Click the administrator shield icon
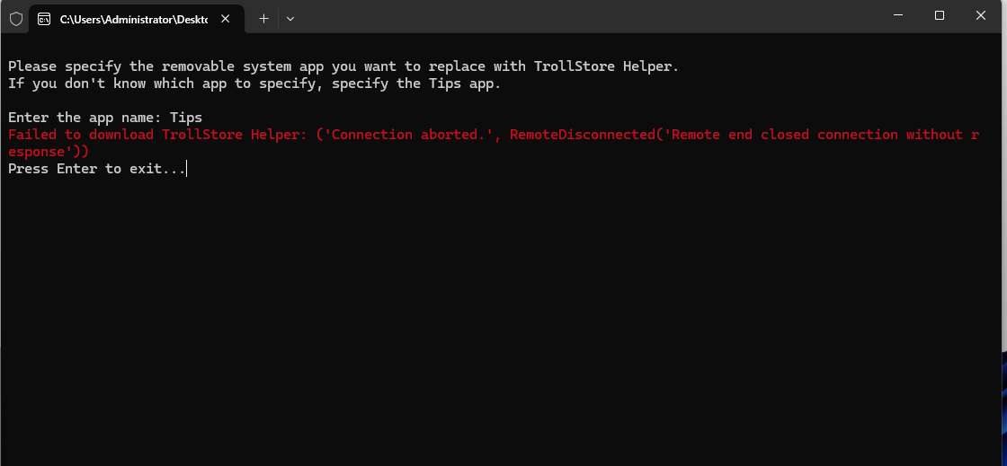This screenshot has width=1007, height=466. click(x=15, y=18)
